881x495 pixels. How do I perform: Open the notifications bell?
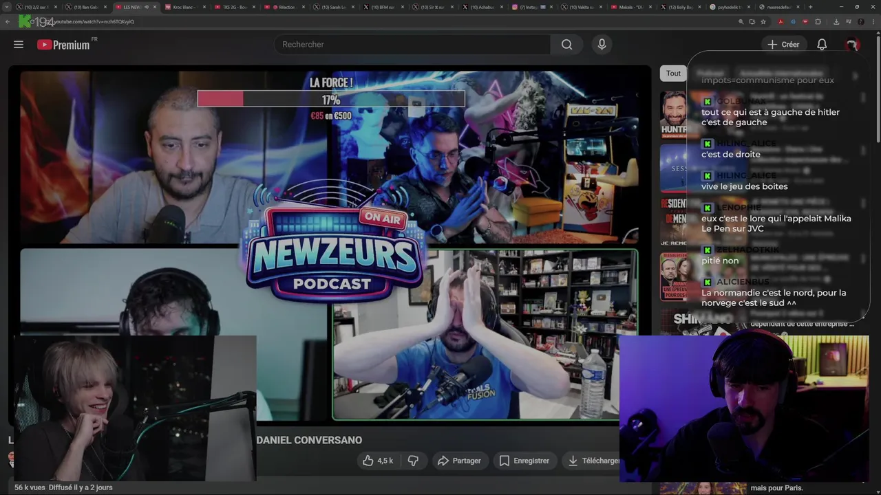coord(822,45)
